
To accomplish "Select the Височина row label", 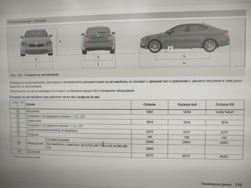I will pyautogui.click(x=33, y=111).
